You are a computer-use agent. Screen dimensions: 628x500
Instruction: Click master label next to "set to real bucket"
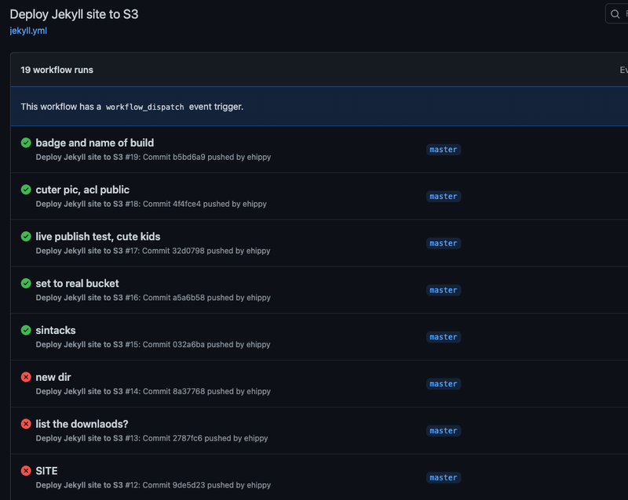tap(443, 290)
